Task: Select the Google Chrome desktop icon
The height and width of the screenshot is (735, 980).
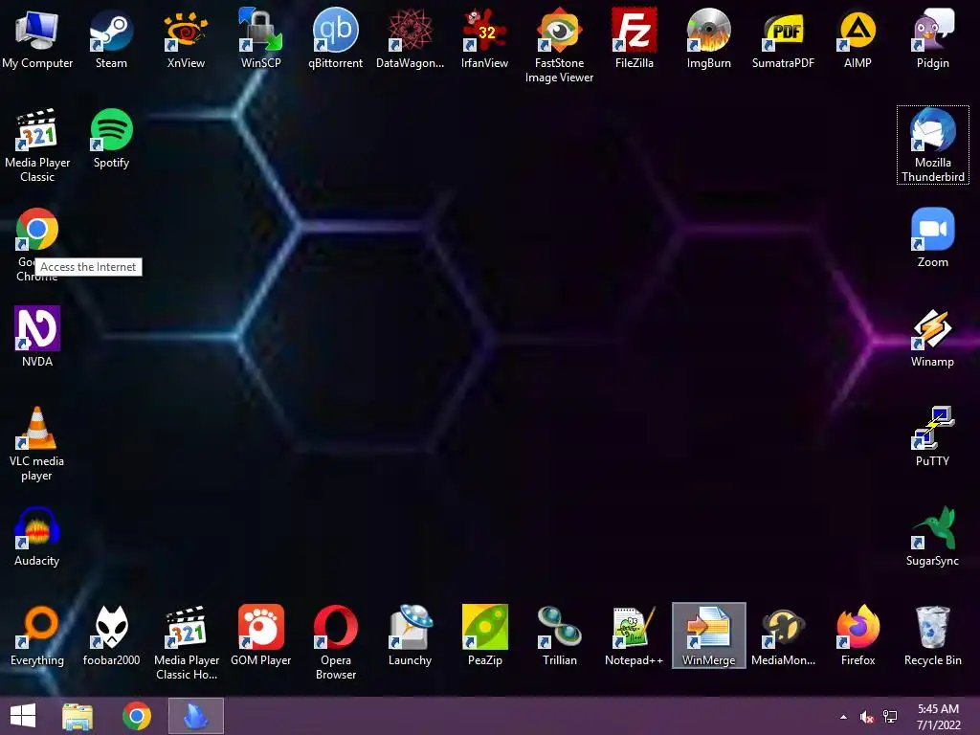Action: click(x=37, y=229)
